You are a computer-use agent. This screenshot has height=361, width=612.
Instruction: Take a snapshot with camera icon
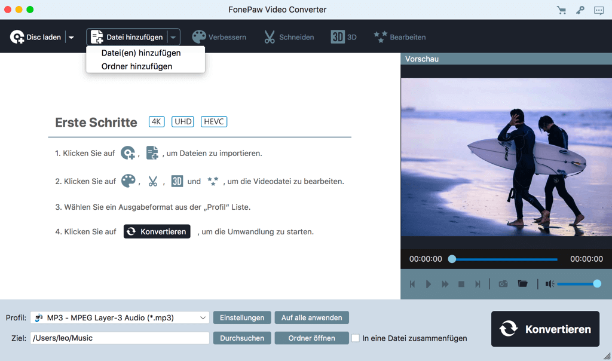503,284
